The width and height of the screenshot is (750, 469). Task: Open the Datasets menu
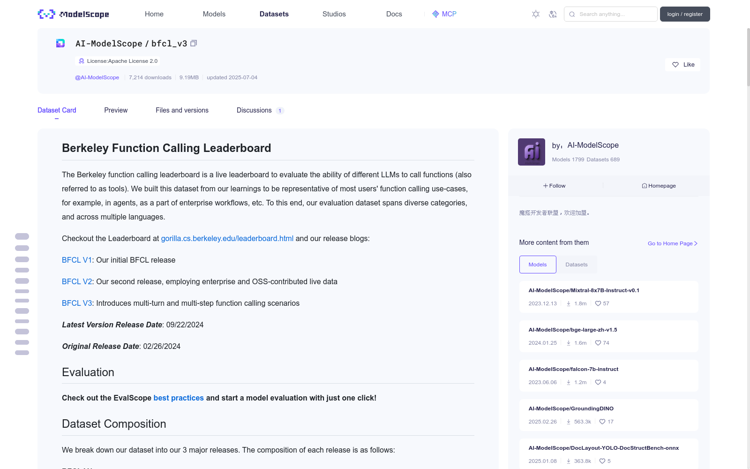tap(274, 14)
